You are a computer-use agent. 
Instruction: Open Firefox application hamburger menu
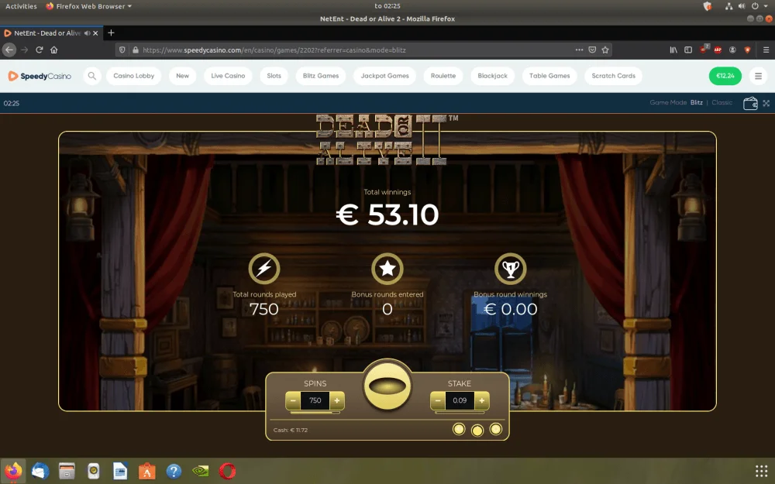point(766,50)
